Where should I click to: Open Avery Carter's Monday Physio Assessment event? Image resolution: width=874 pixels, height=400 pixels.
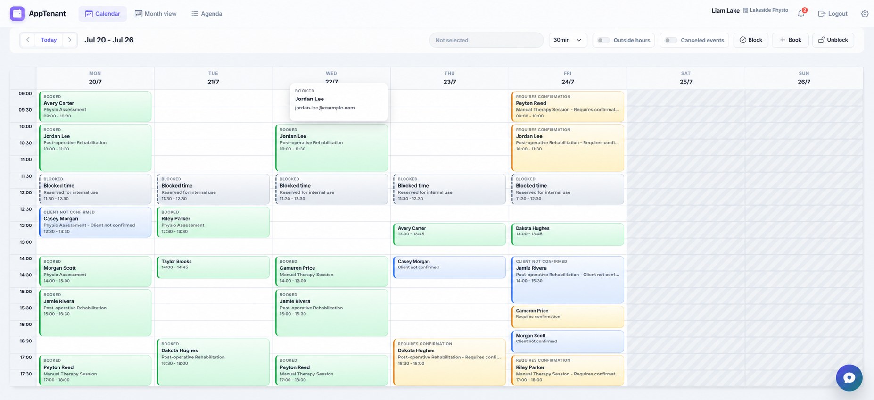[x=95, y=106]
